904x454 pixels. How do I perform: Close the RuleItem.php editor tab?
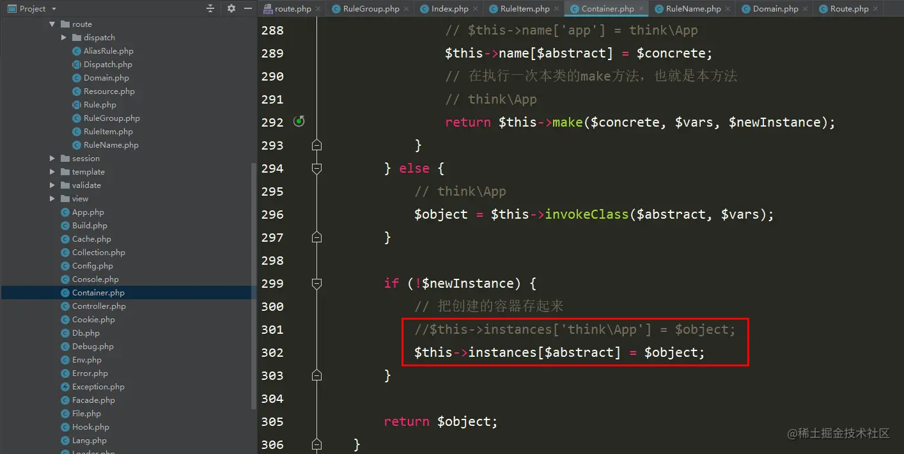[x=557, y=9]
